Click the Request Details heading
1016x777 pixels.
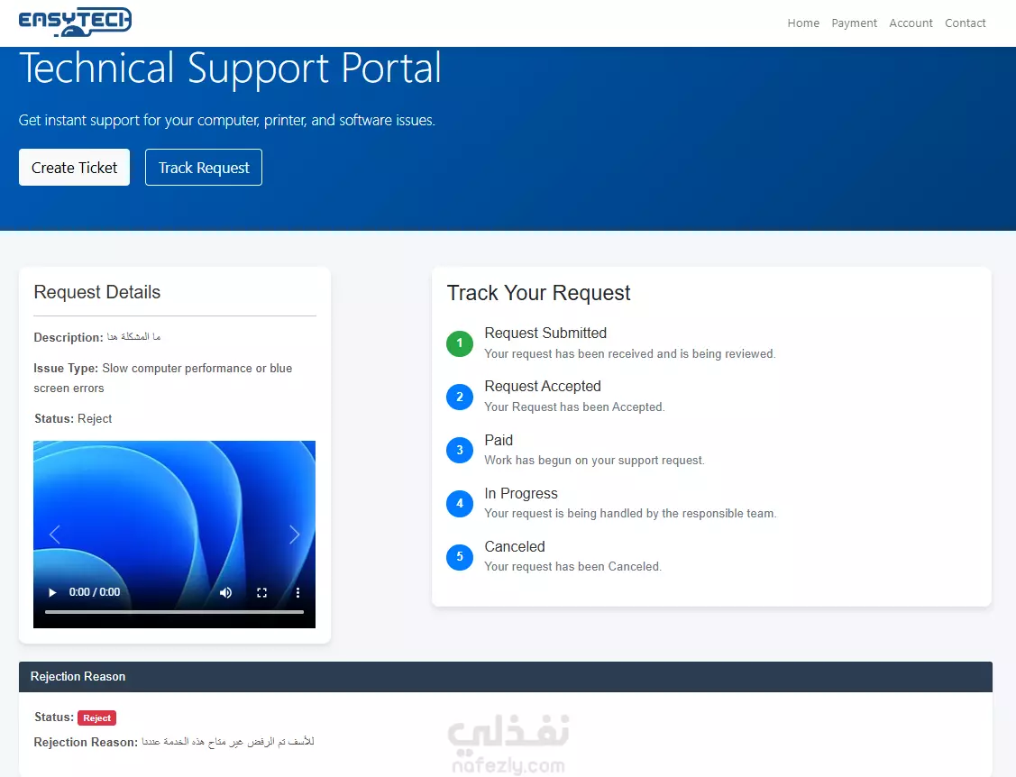point(97,292)
